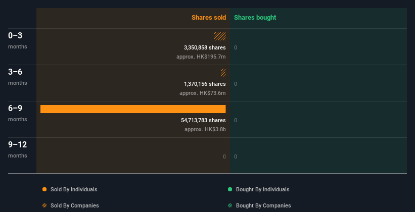Click the approx. HK$73.6m amount

pyautogui.click(x=203, y=93)
